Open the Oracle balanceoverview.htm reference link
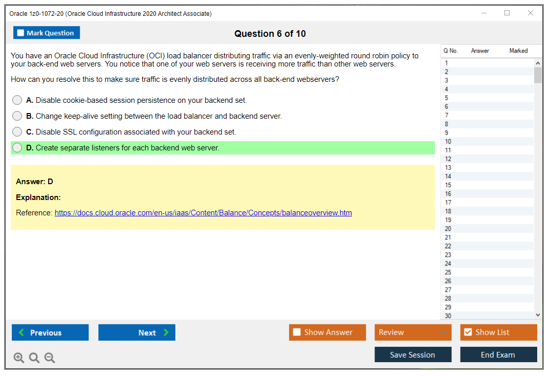The height and width of the screenshot is (376, 550). 203,213
